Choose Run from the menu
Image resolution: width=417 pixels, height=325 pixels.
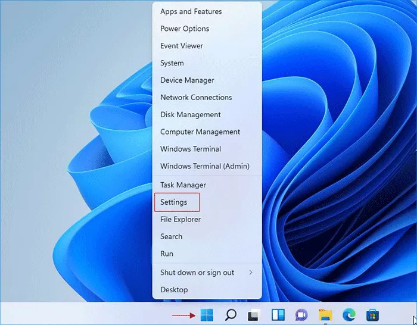click(167, 254)
